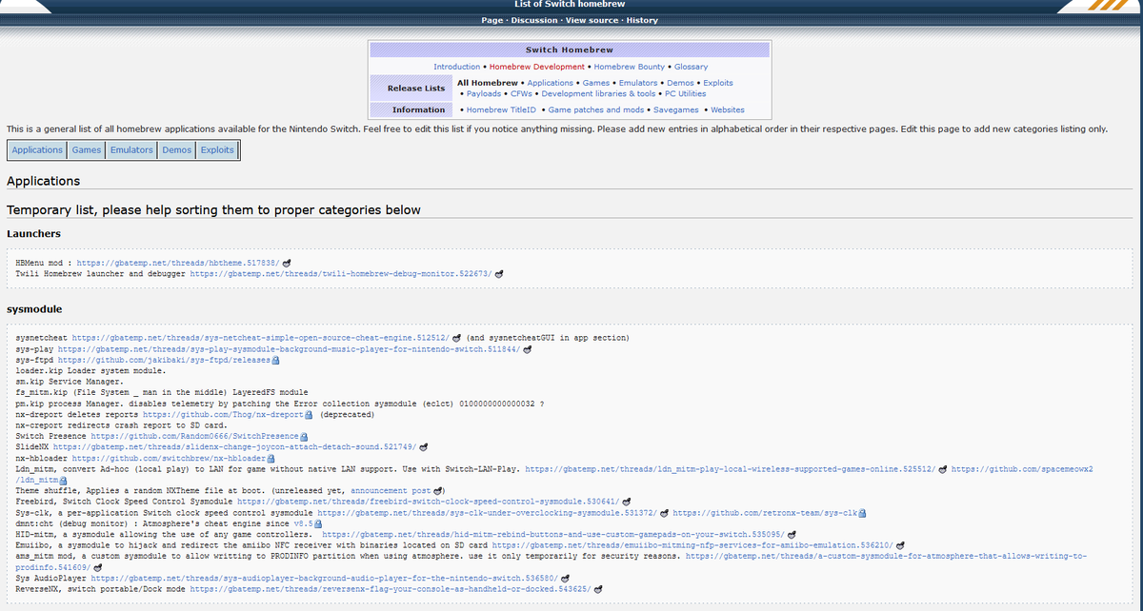The width and height of the screenshot is (1143, 611).
Task: Open the Websites link
Action: 728,109
